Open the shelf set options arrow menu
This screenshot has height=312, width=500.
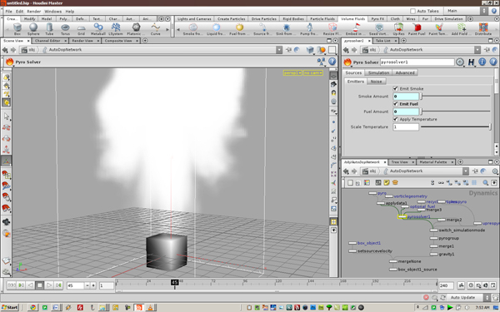[x=167, y=19]
